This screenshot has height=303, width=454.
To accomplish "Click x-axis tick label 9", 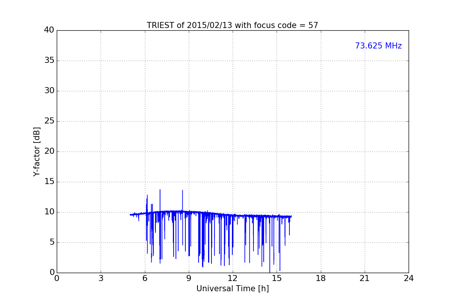I will coord(189,278).
